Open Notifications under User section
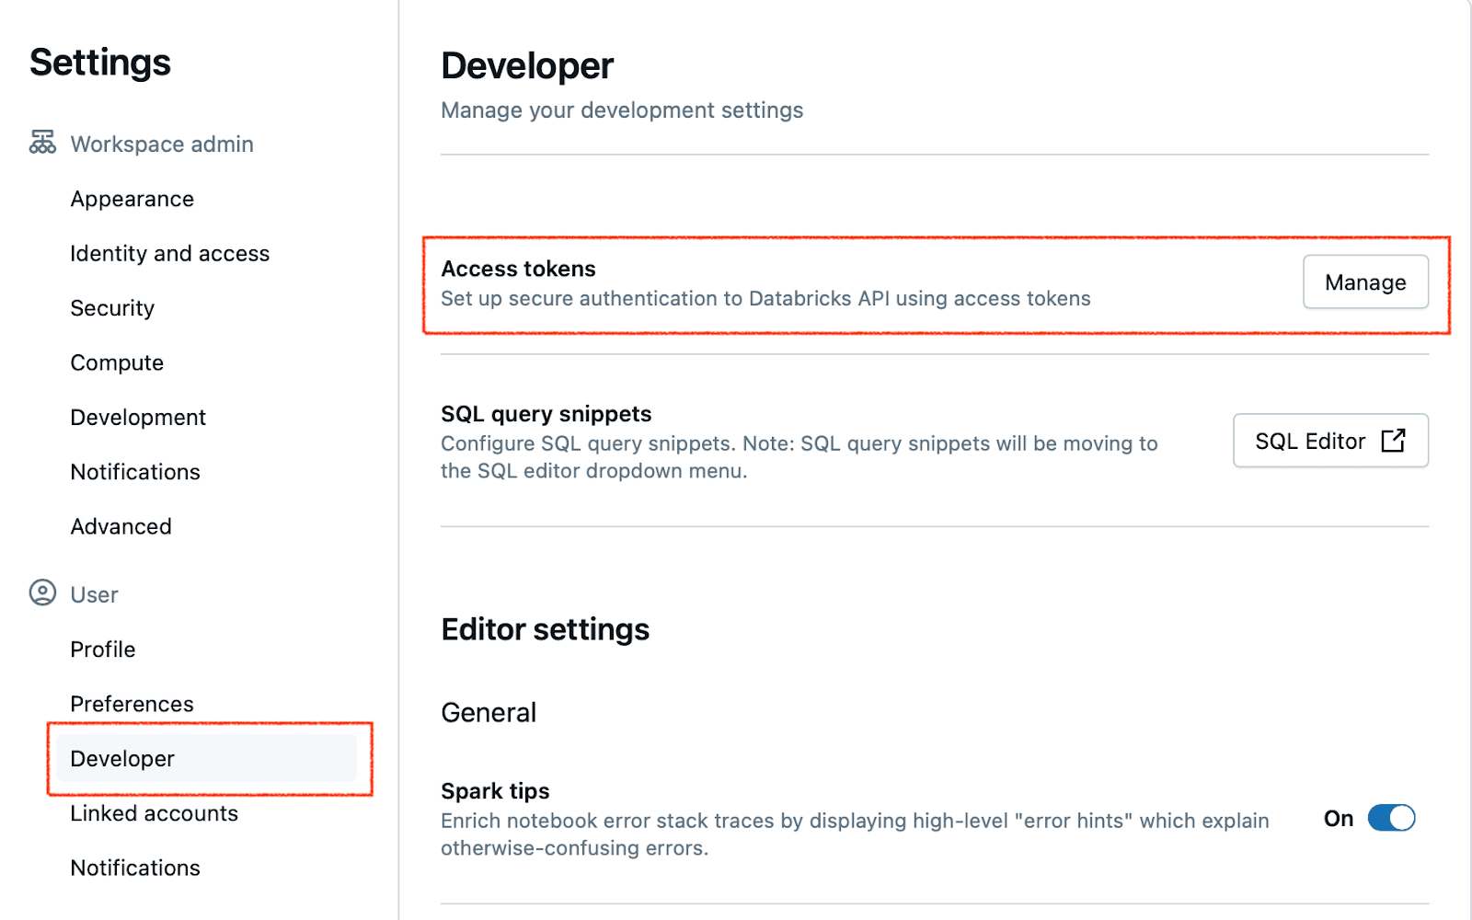 coord(135,868)
